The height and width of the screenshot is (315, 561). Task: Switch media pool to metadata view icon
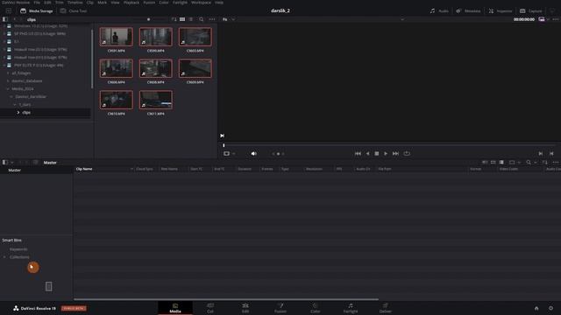(485, 163)
